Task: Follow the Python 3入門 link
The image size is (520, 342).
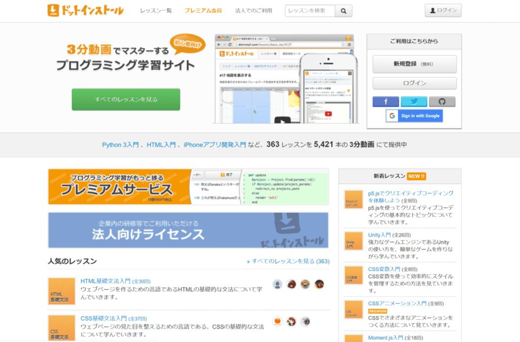Action: tap(120, 145)
